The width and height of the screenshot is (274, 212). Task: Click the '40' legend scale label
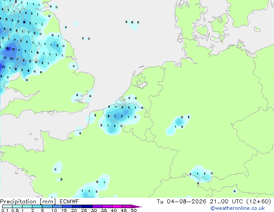coord(114,210)
